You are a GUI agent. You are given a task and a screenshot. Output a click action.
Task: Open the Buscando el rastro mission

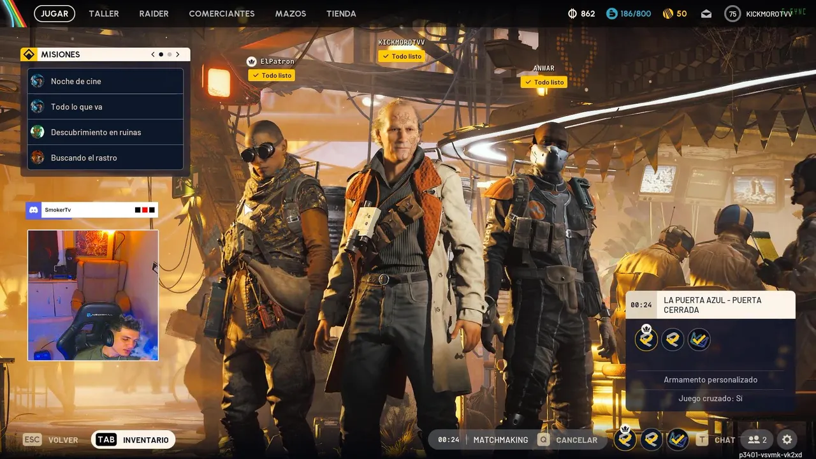coord(105,157)
